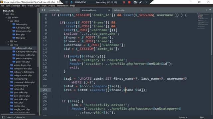This screenshot has width=213, height=119.
Task: Open the recorder hamburger menu
Action: [x=67, y=2]
